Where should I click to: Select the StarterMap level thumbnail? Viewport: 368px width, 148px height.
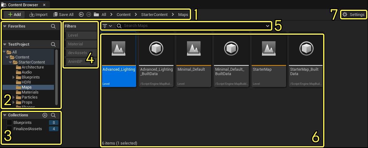(x=269, y=61)
